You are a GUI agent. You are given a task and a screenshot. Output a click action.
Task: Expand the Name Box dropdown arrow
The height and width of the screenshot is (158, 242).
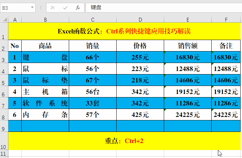pyautogui.click(x=32, y=7)
